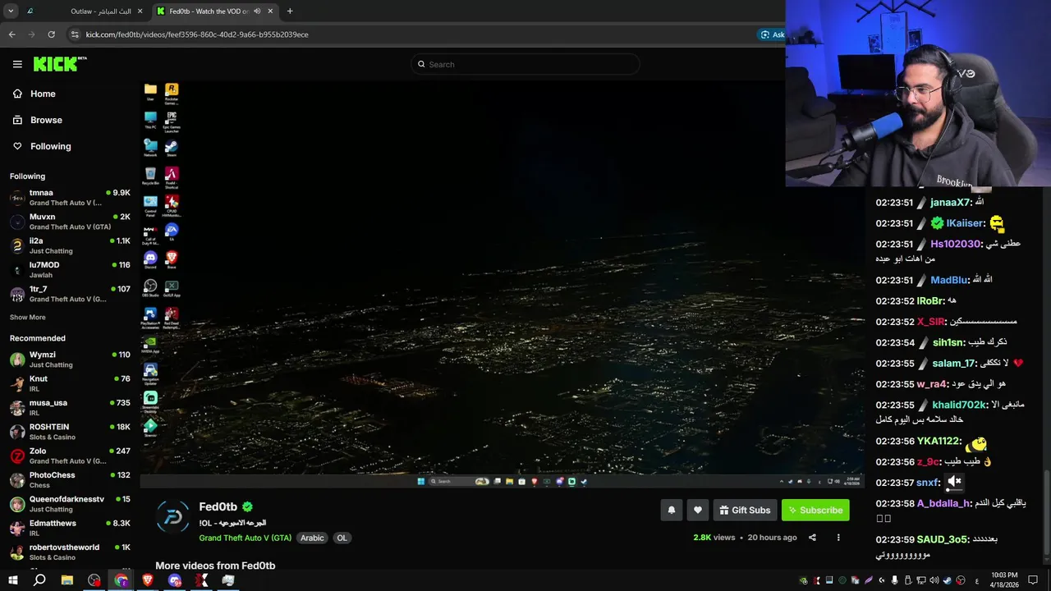Open a new browser tab
Screen dimensions: 1051x591
click(290, 11)
